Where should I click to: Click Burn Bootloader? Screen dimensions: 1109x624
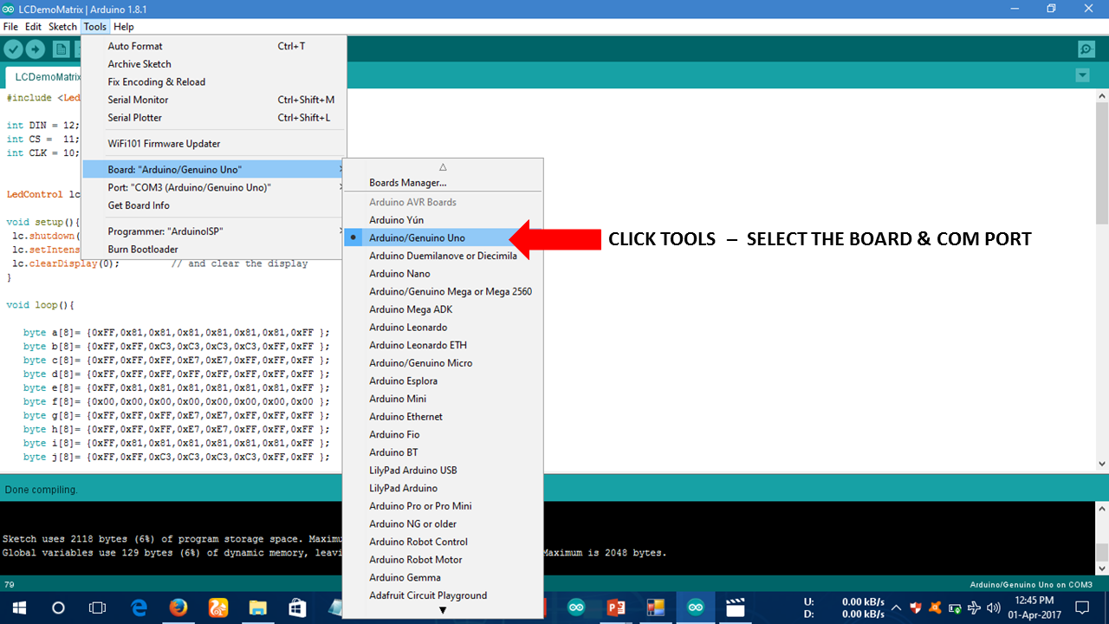click(x=214, y=250)
